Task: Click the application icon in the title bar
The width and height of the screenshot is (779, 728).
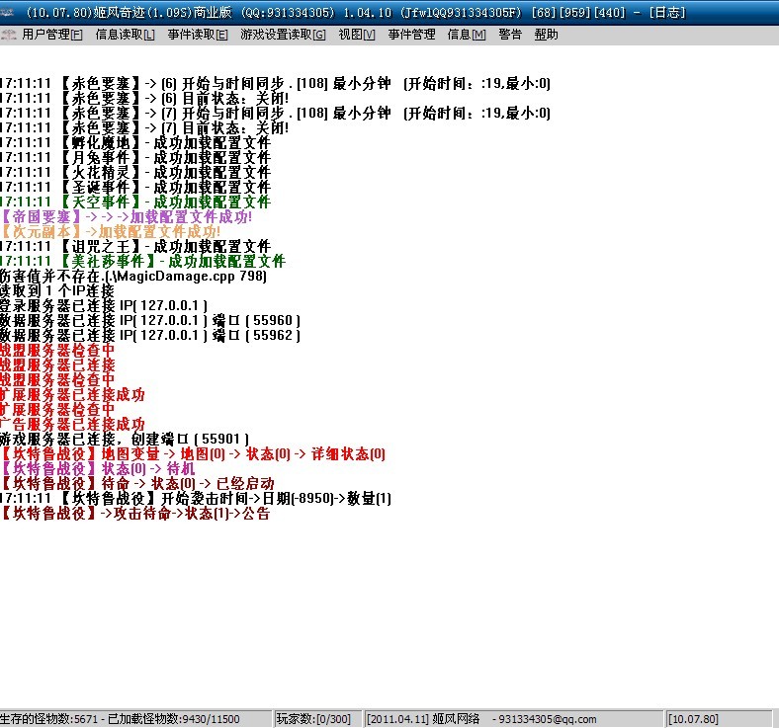Action: tap(9, 13)
